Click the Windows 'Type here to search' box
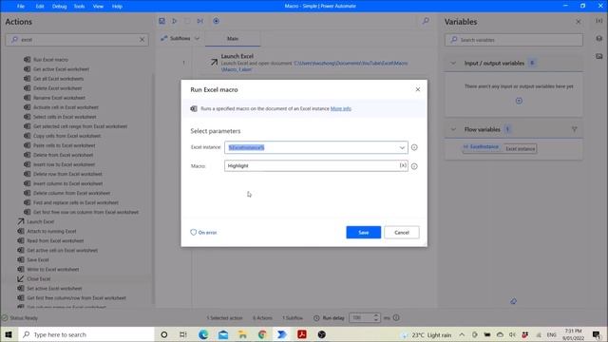The width and height of the screenshot is (608, 342). click(86, 334)
